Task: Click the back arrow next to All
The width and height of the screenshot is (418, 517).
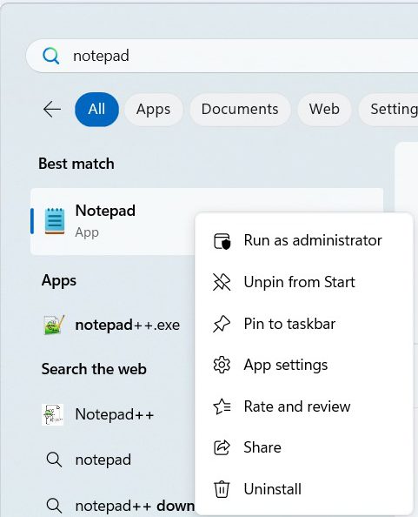Action: (52, 109)
